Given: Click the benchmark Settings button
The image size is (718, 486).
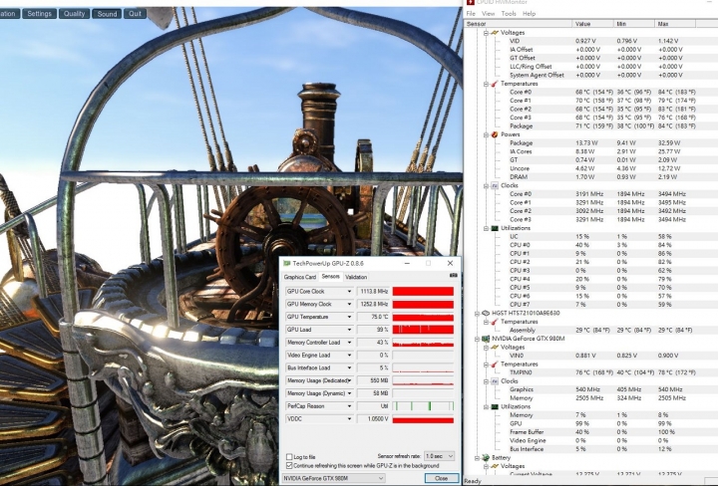Looking at the screenshot, I should 39,14.
